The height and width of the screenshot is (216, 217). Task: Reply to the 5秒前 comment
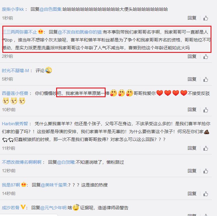click(192, 79)
